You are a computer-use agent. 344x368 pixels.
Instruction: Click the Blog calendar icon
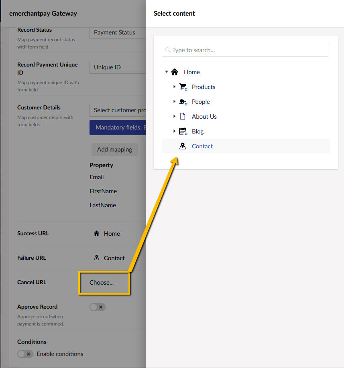183,131
